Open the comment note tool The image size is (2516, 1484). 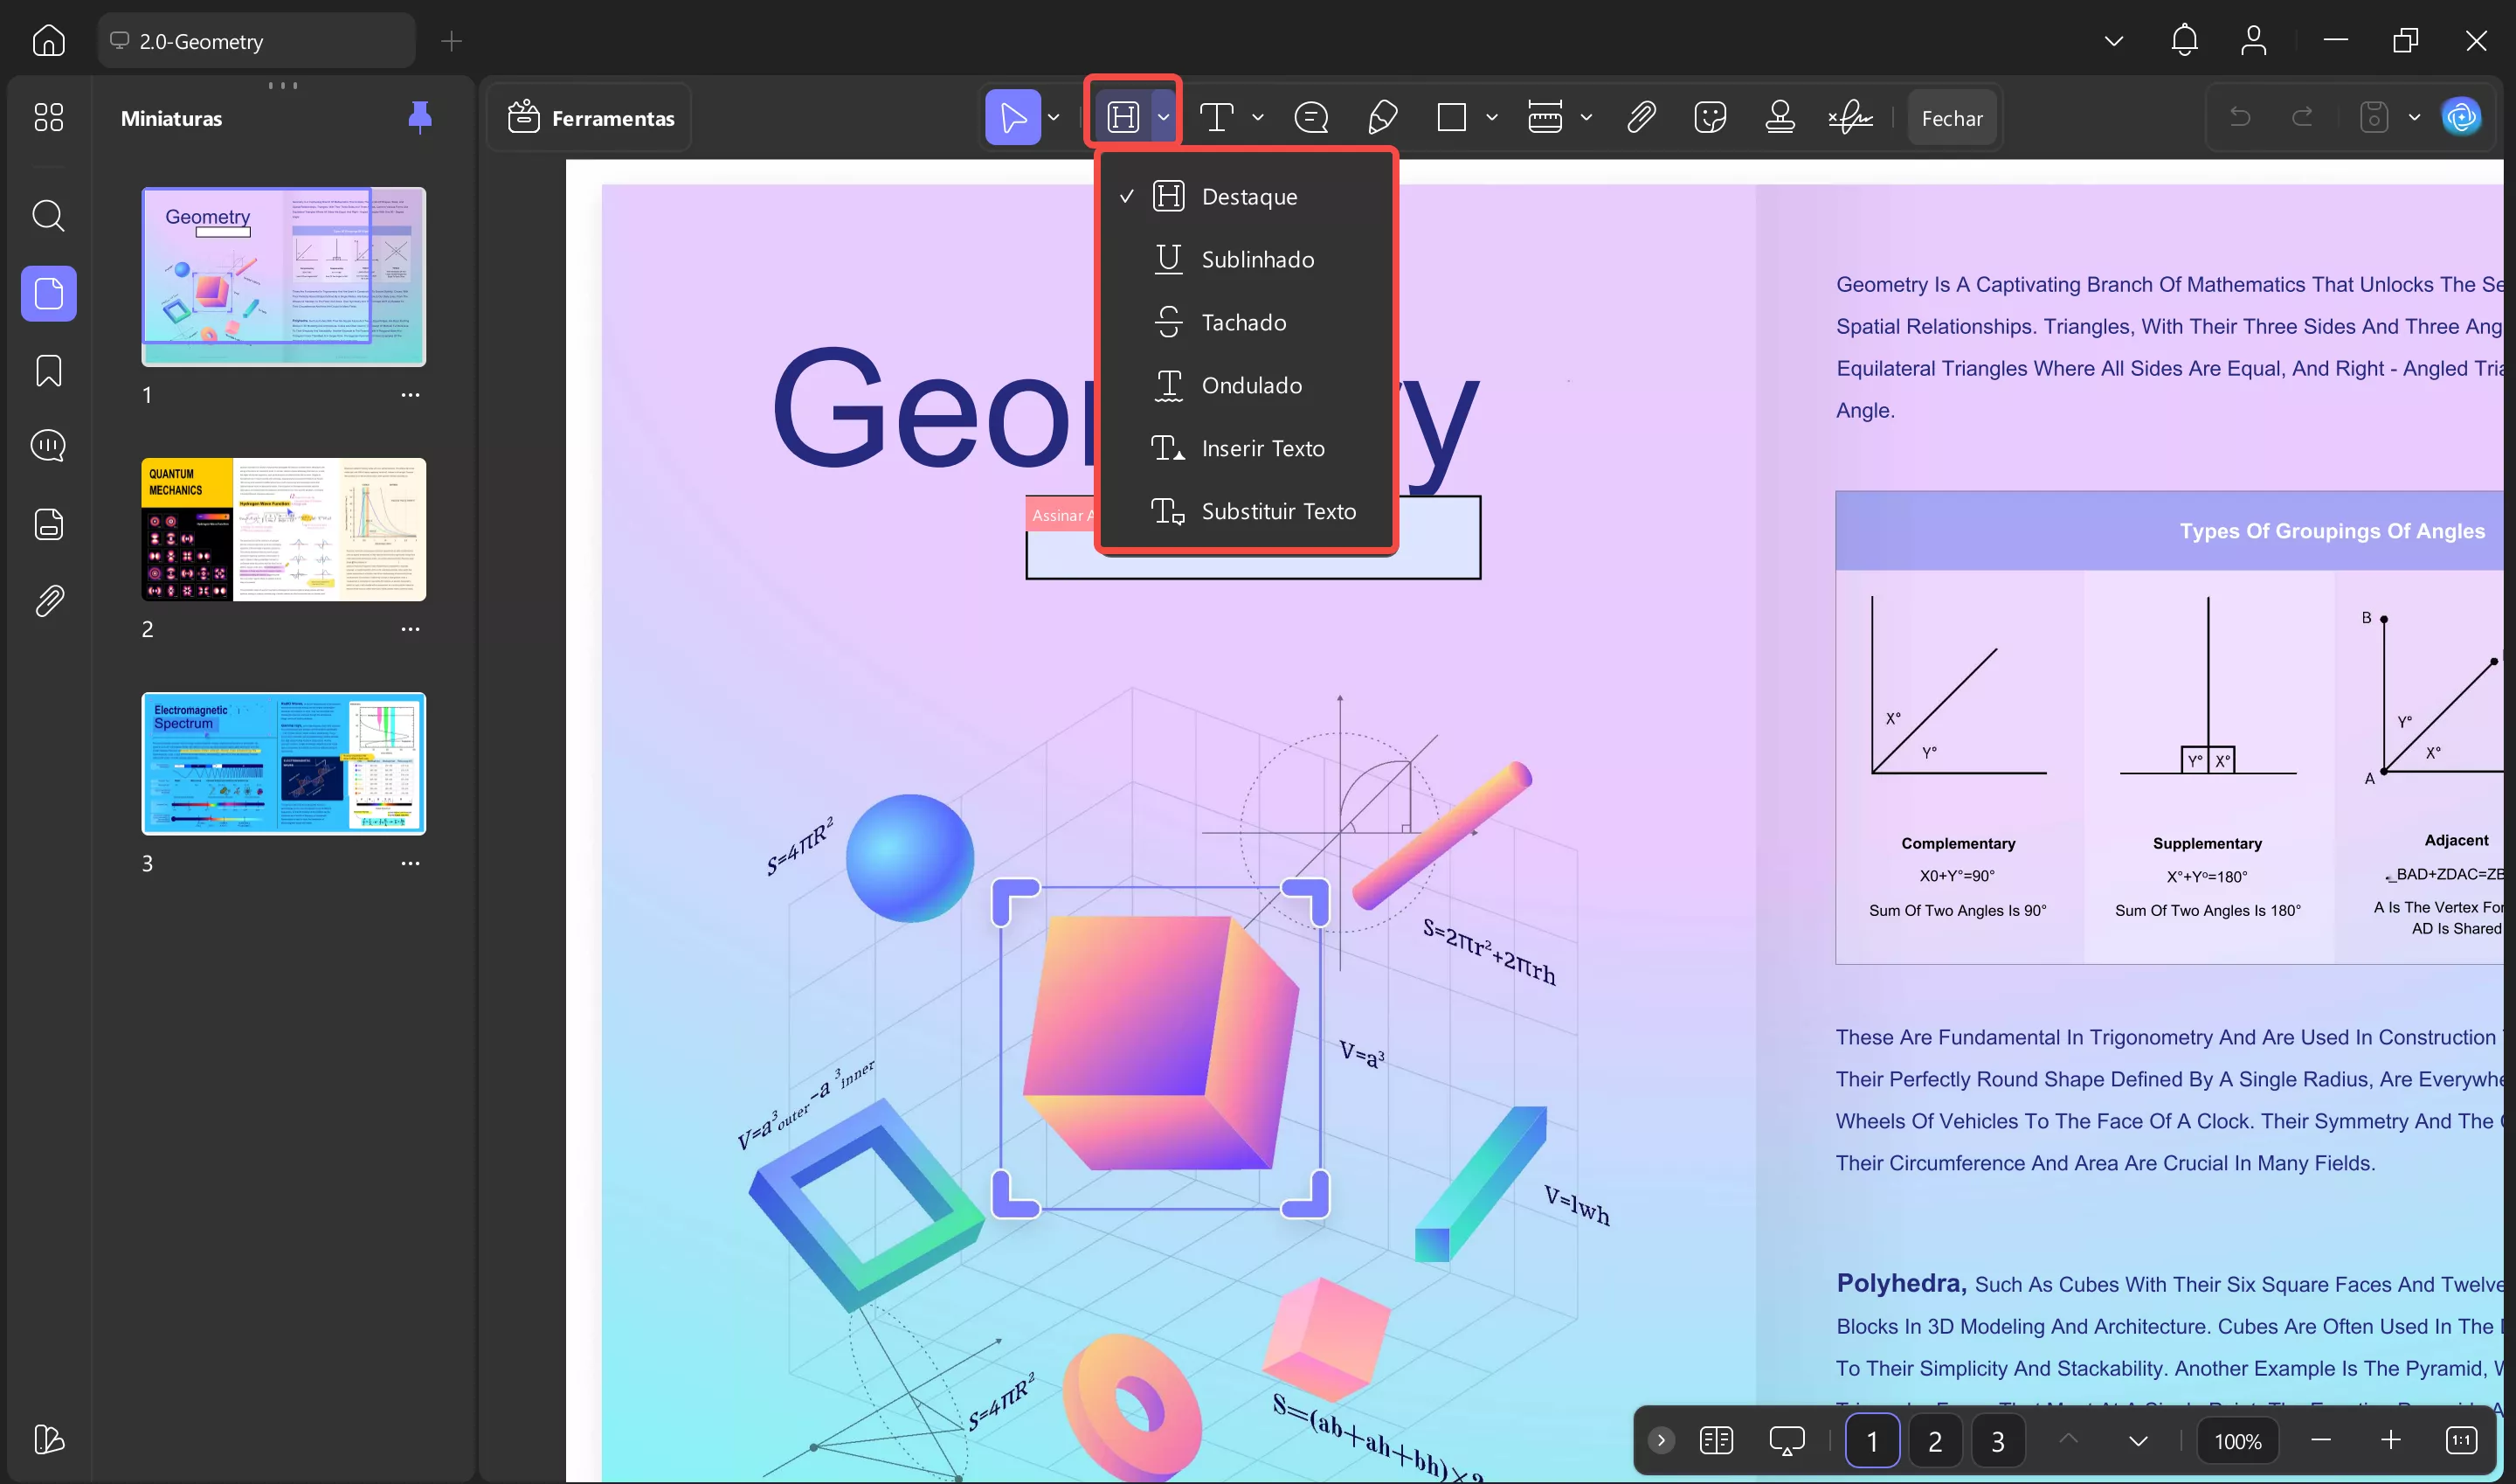[1310, 118]
